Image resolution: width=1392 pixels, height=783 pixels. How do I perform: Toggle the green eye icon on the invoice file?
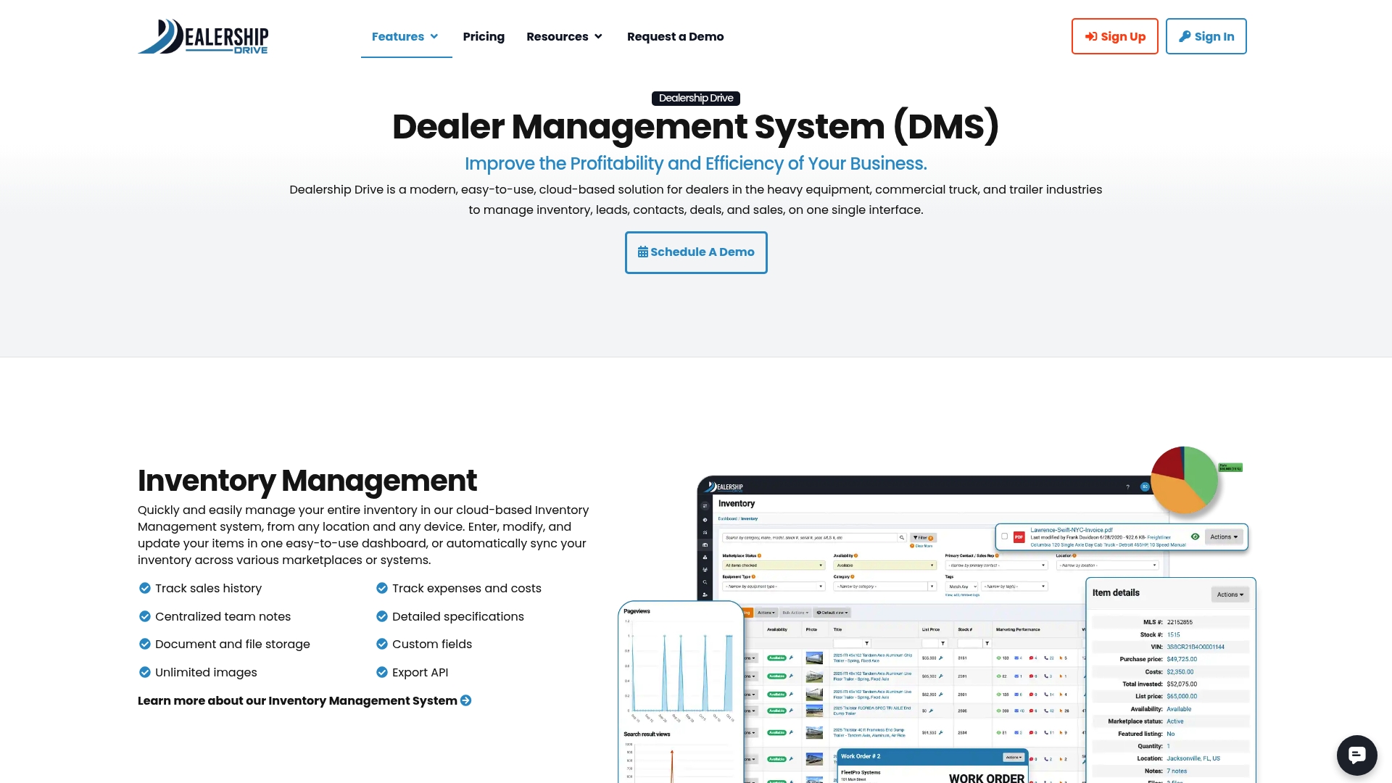1195,536
